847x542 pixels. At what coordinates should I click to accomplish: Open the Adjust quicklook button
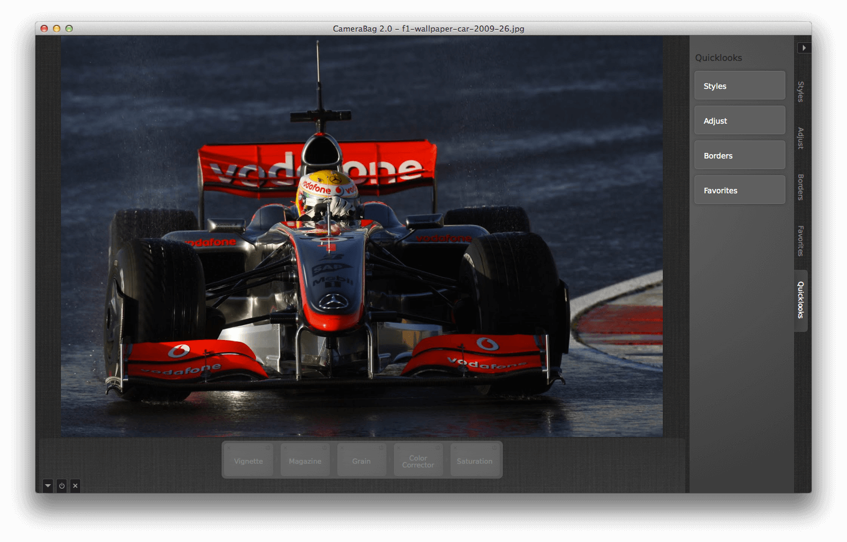pos(740,121)
